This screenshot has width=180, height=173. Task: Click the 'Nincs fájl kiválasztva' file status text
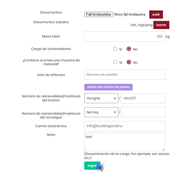click(129, 15)
